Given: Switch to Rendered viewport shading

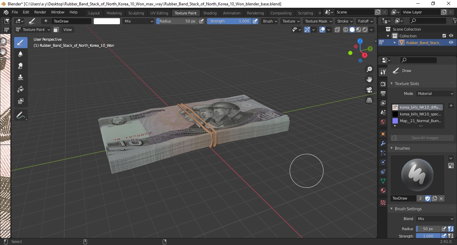Looking at the screenshot, I should tap(365, 30).
